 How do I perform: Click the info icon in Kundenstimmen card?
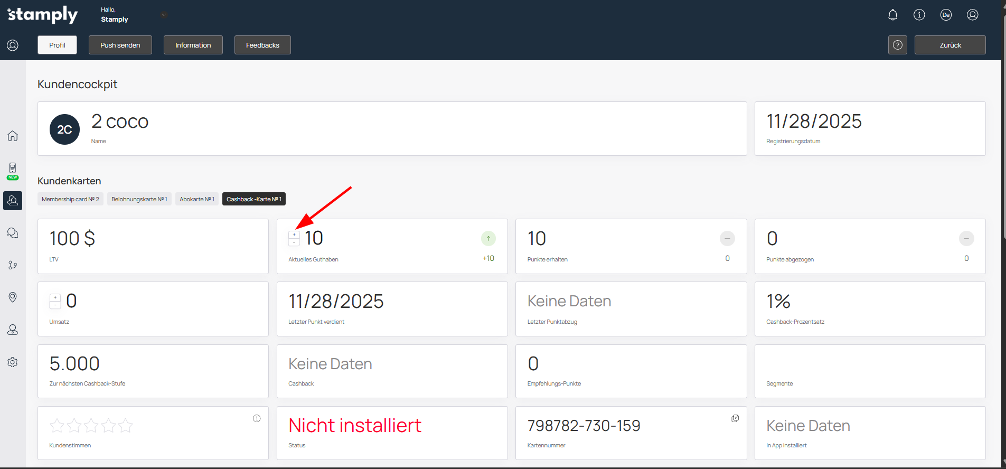click(257, 418)
